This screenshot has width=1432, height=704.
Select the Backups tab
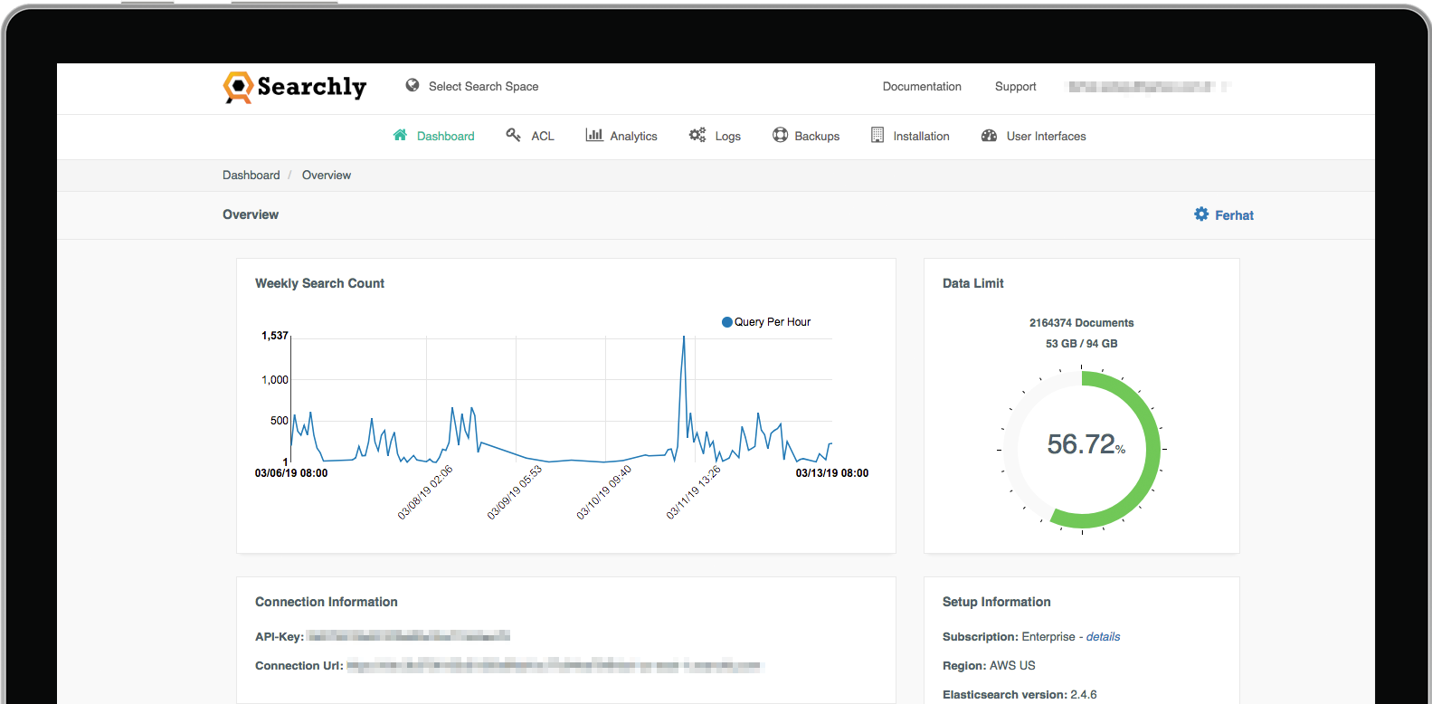click(806, 136)
